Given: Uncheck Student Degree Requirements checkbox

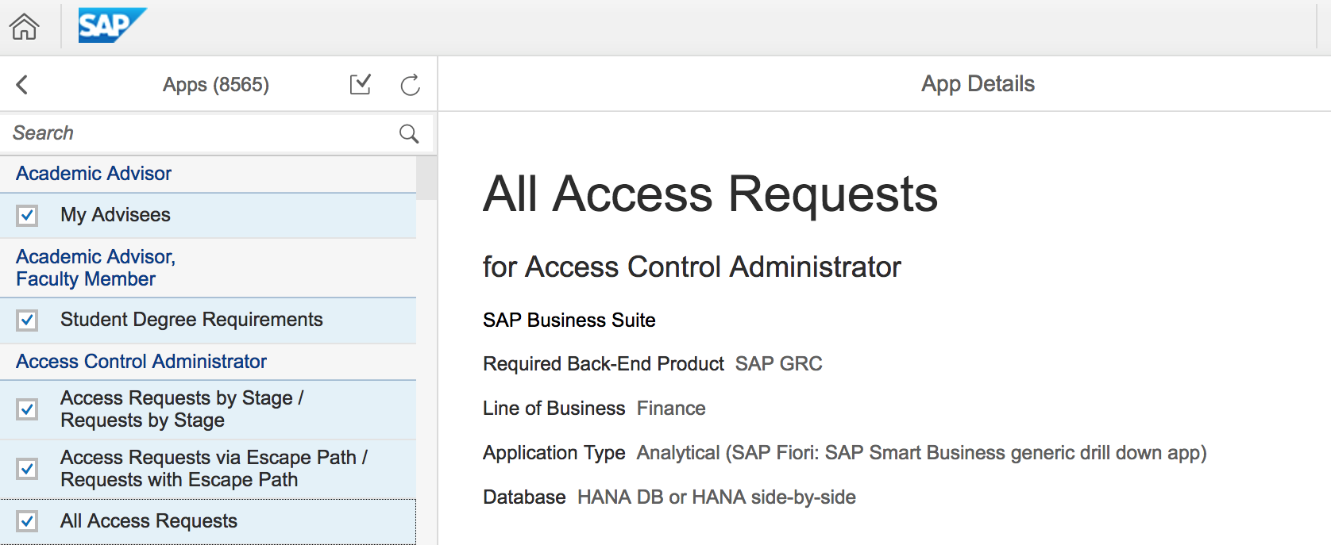Looking at the screenshot, I should pos(27,320).
